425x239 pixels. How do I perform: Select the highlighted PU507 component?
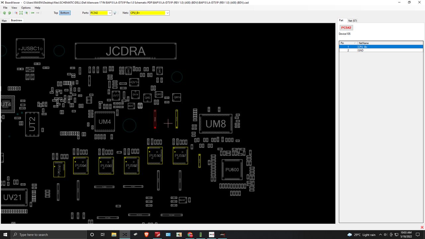(180, 155)
